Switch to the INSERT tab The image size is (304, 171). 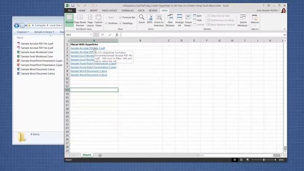(x=94, y=10)
